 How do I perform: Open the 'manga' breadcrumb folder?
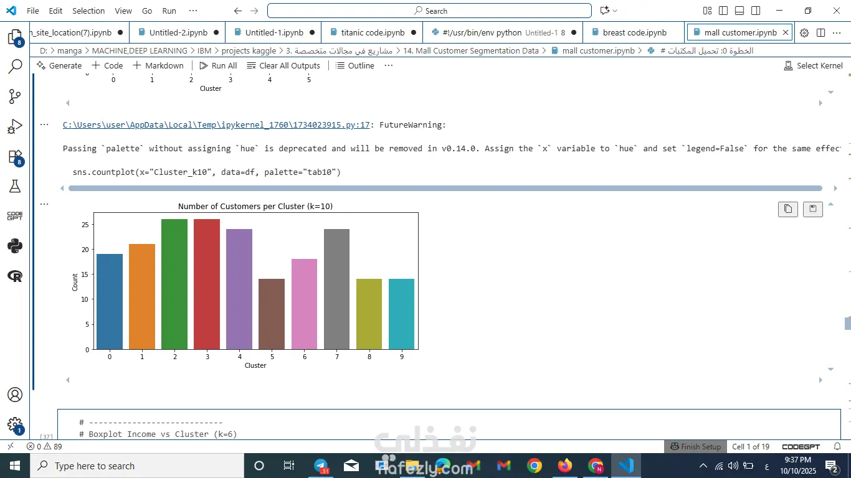click(x=69, y=50)
